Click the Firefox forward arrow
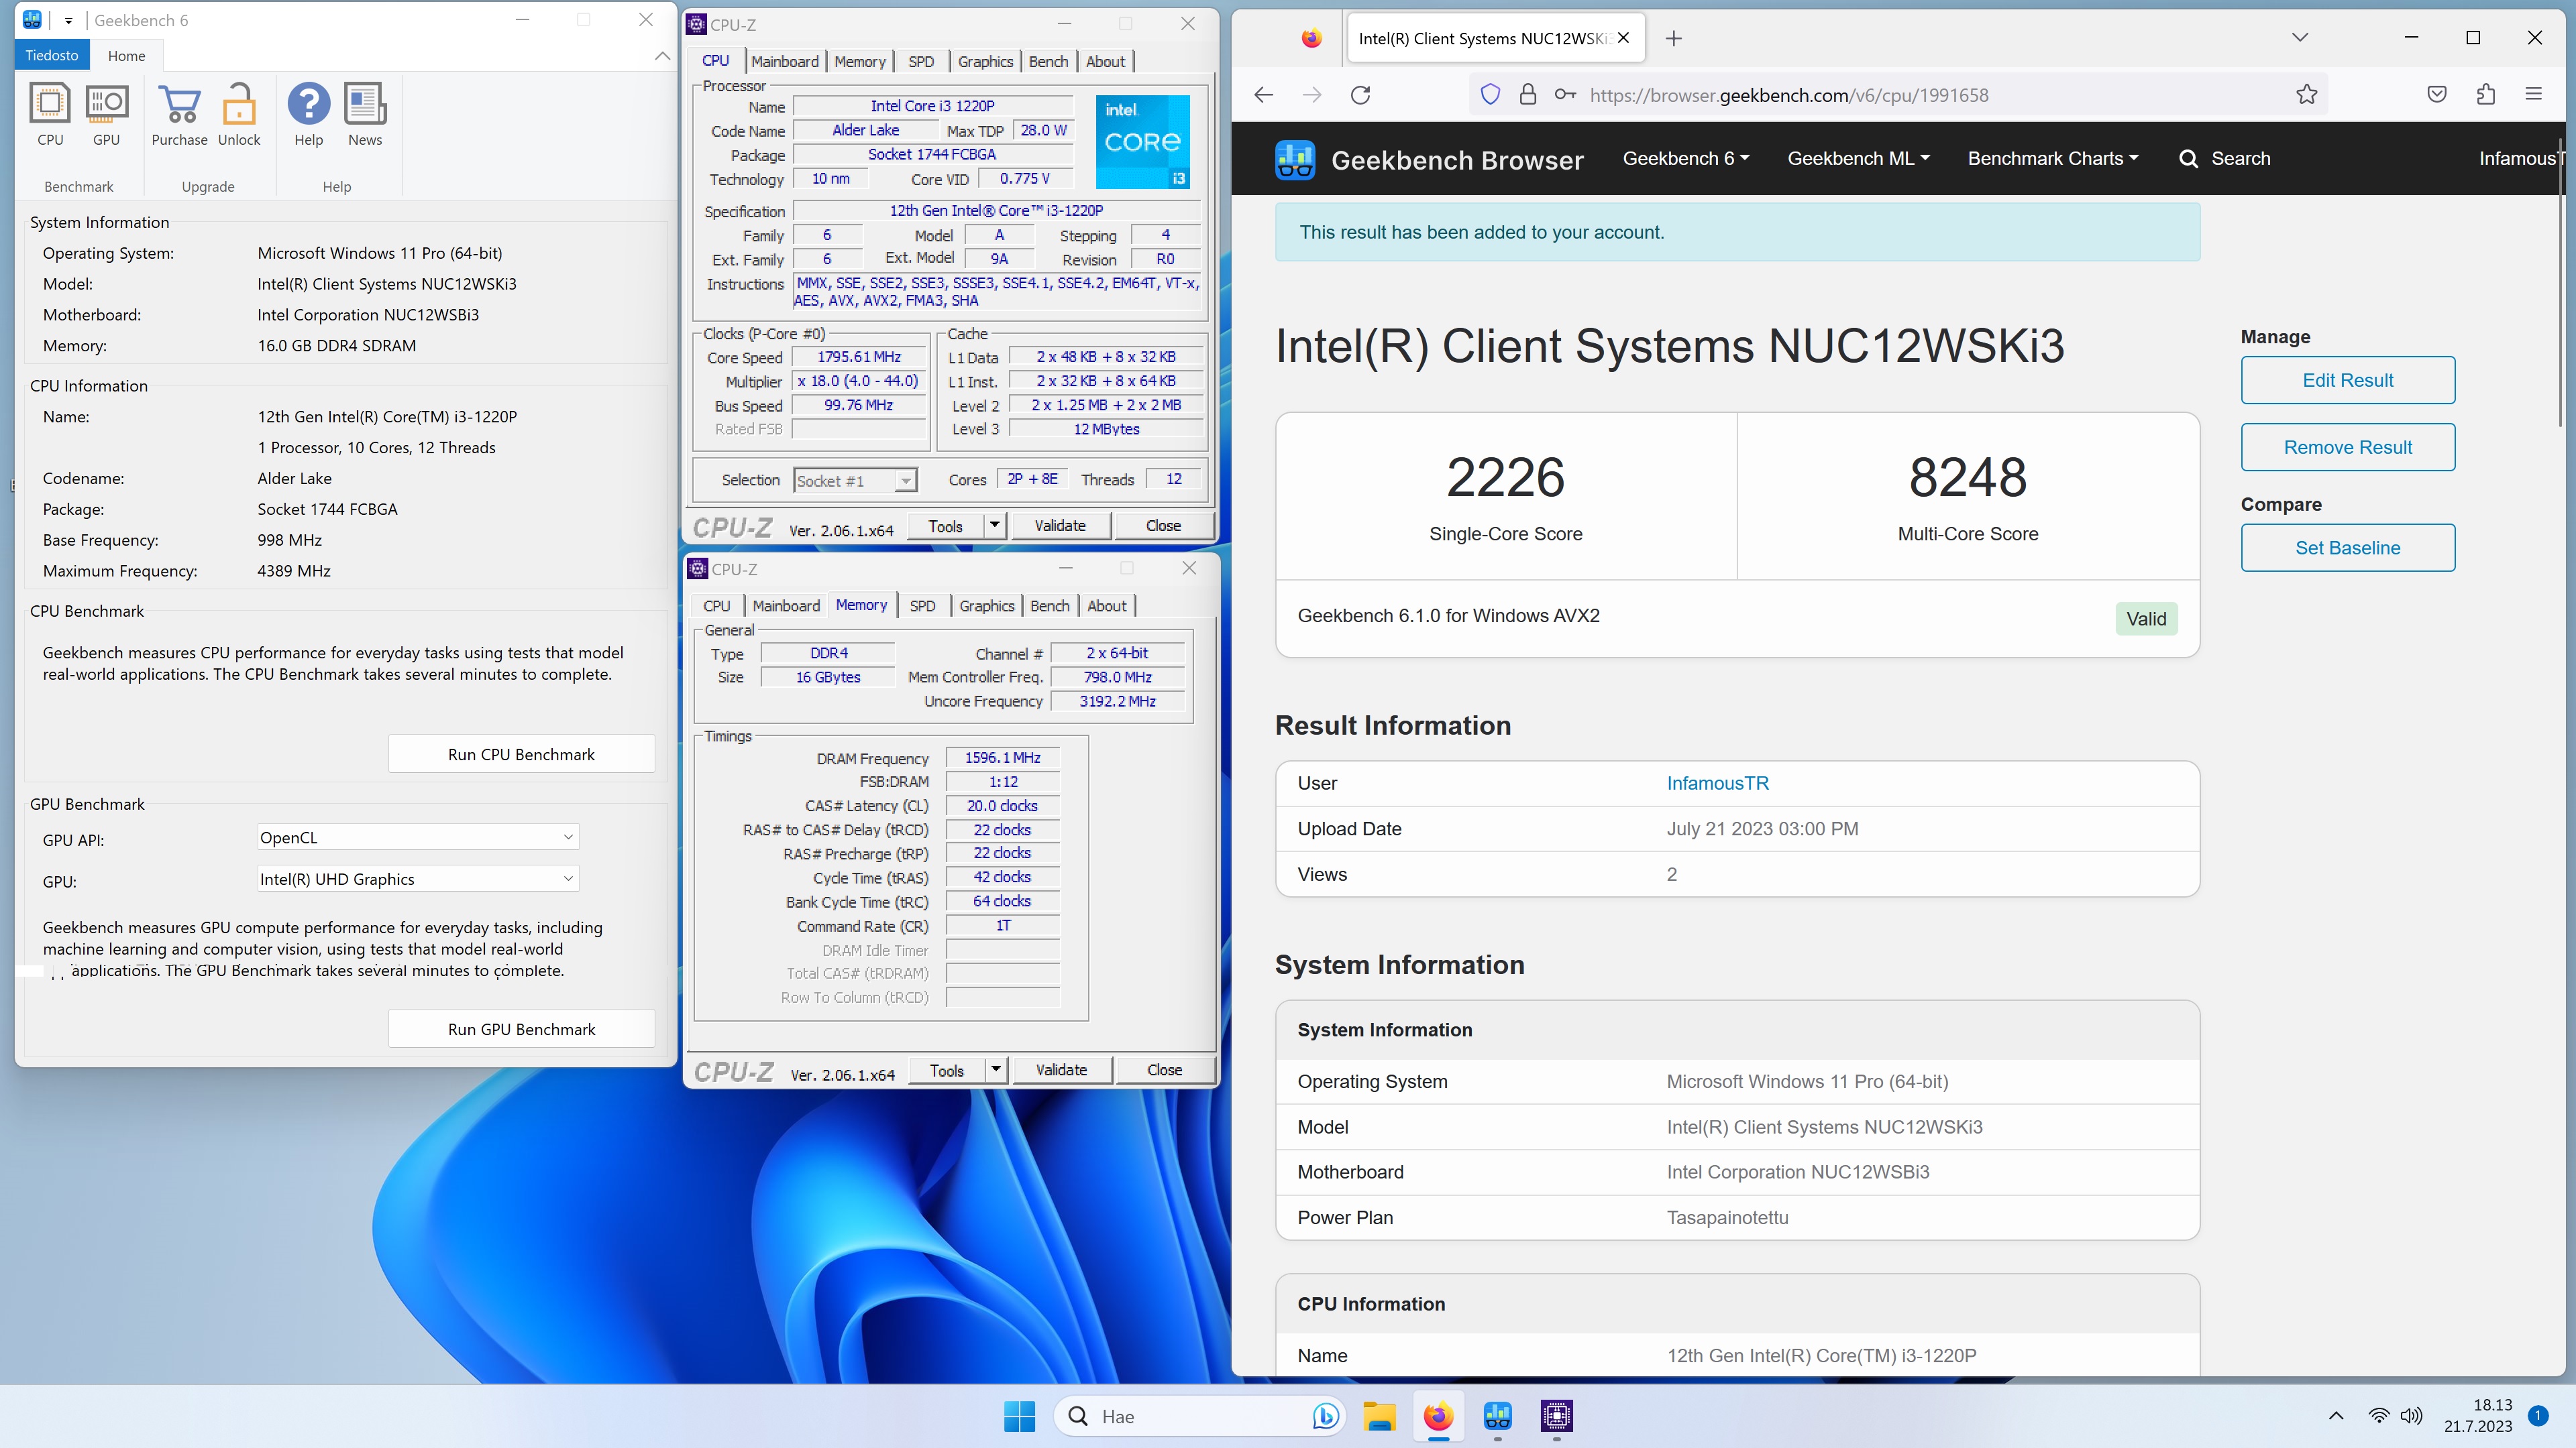Viewport: 2576px width, 1448px height. coord(1312,95)
